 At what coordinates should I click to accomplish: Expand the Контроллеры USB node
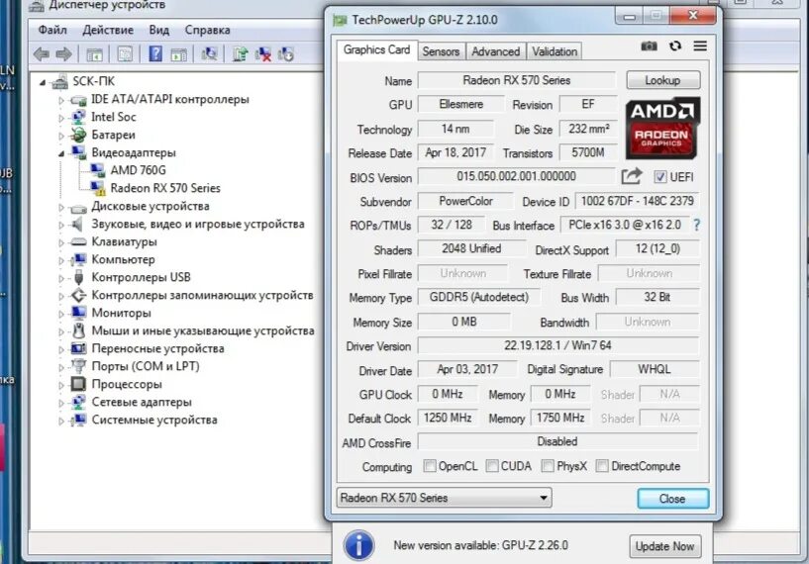(60, 278)
